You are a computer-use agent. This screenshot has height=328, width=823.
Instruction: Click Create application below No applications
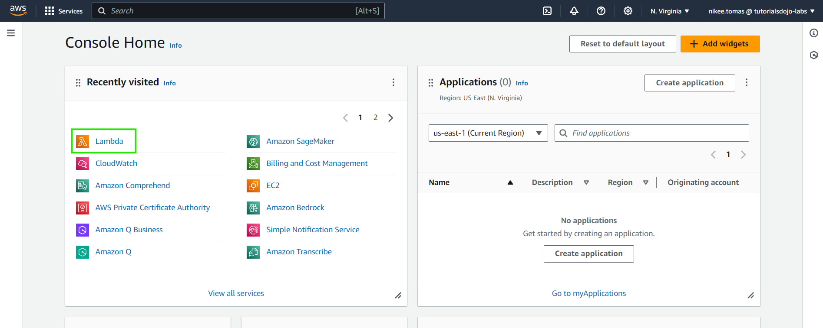[x=588, y=253]
